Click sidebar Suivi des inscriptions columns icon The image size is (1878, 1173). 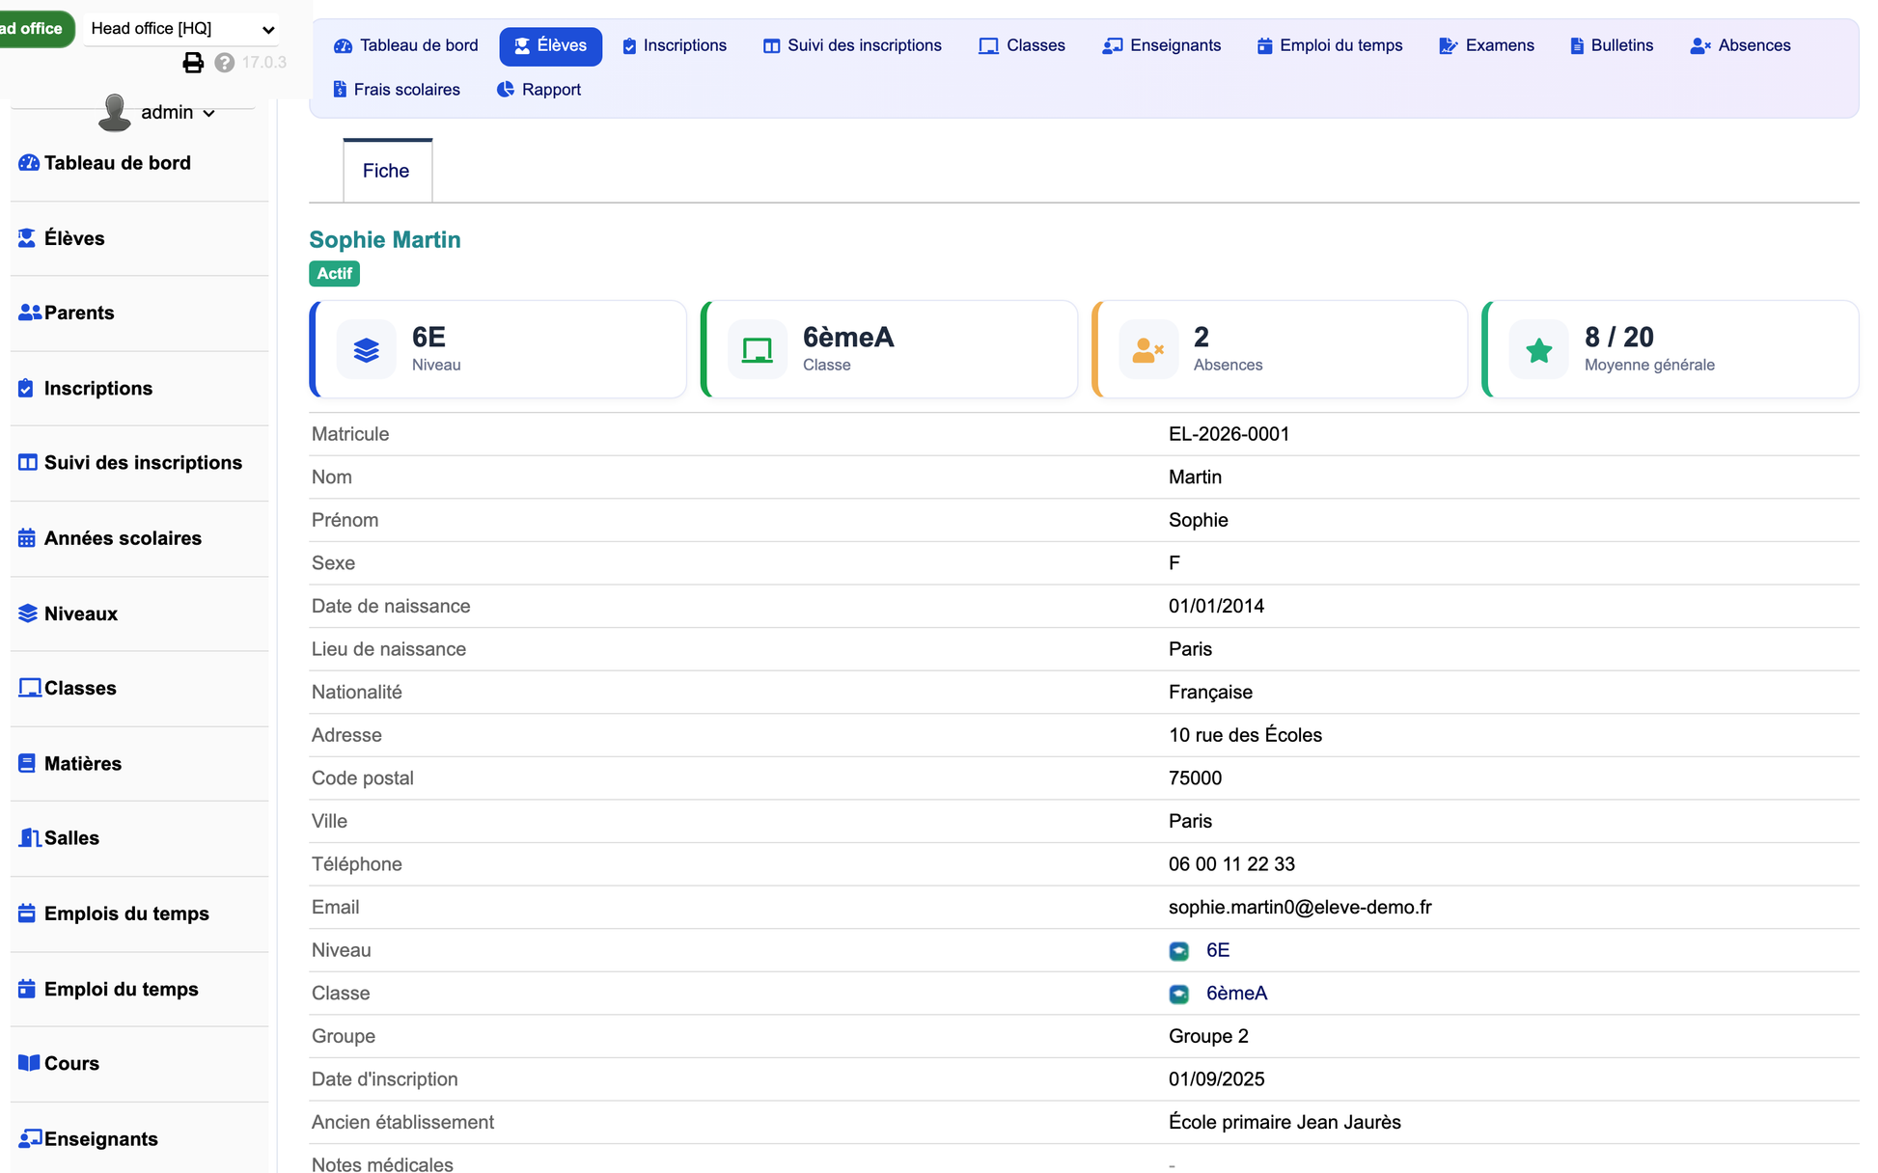click(28, 463)
